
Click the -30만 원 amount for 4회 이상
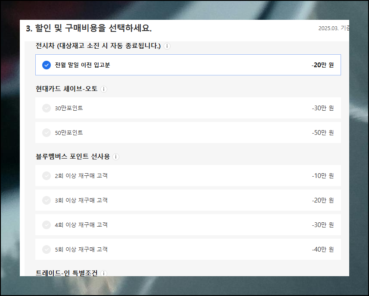[322, 225]
